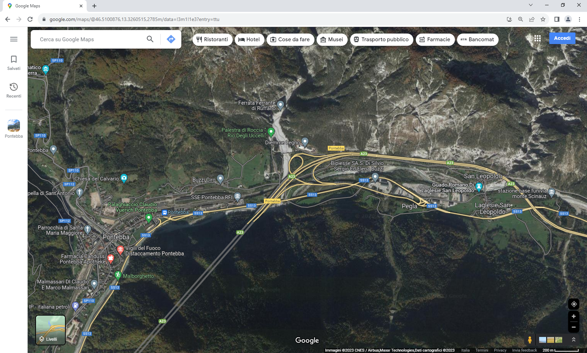
Task: Zoom out on the map
Action: click(573, 327)
